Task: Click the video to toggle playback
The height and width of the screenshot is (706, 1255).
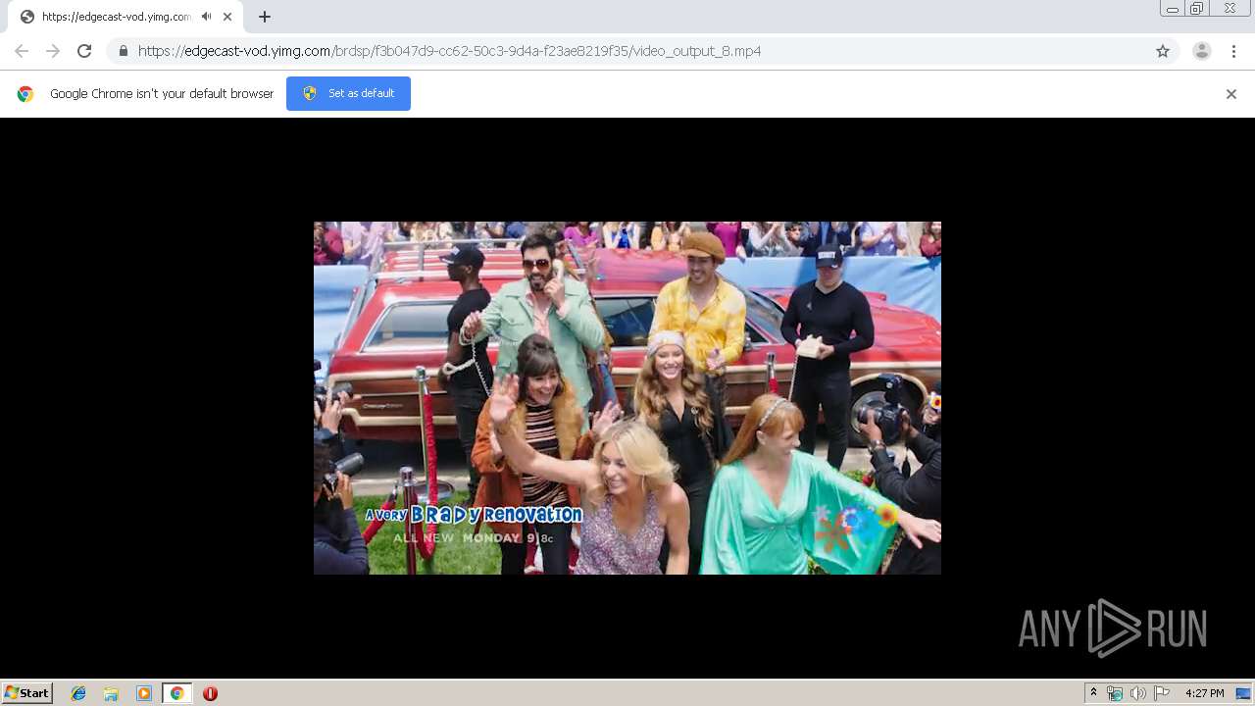Action: pyautogui.click(x=627, y=398)
